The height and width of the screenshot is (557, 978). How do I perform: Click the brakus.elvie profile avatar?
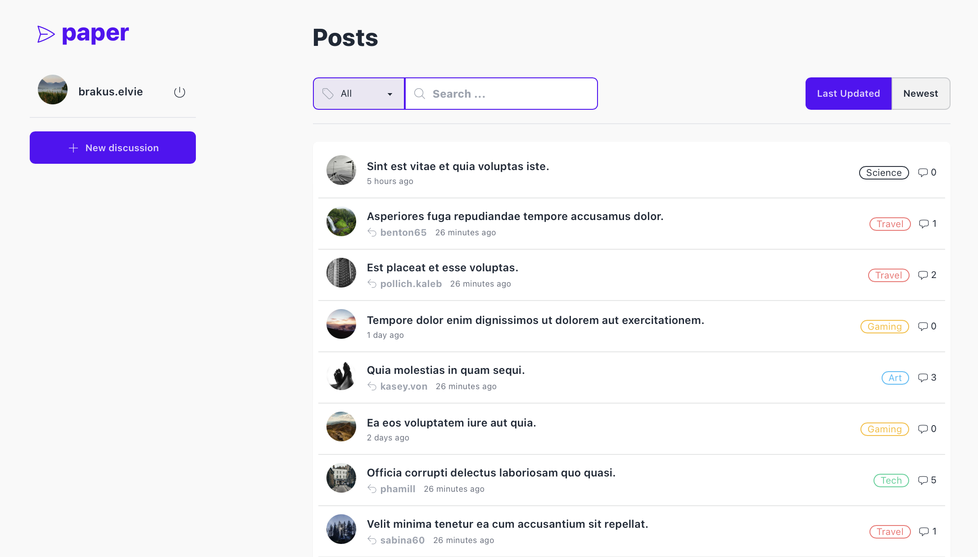click(x=53, y=90)
